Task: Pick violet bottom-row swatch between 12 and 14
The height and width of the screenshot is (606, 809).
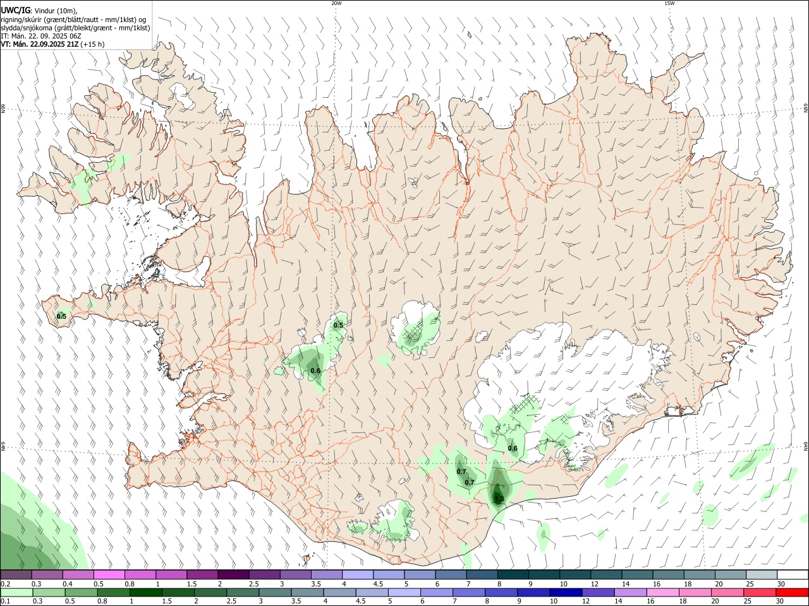Action: 599,592
